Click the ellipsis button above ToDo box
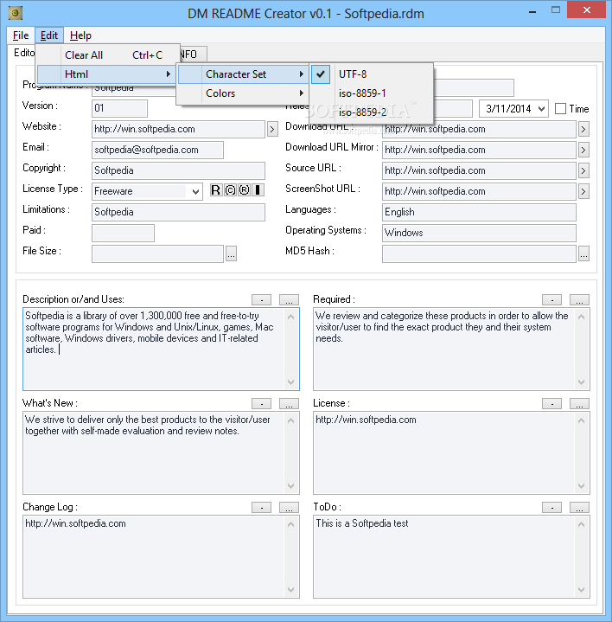 click(579, 508)
